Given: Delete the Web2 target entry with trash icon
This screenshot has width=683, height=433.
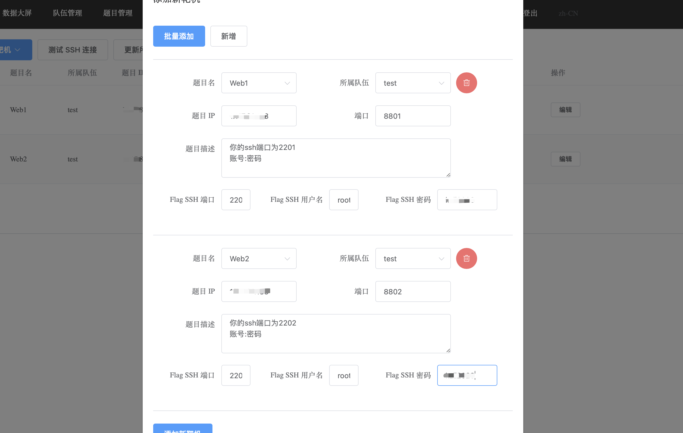Looking at the screenshot, I should (466, 258).
